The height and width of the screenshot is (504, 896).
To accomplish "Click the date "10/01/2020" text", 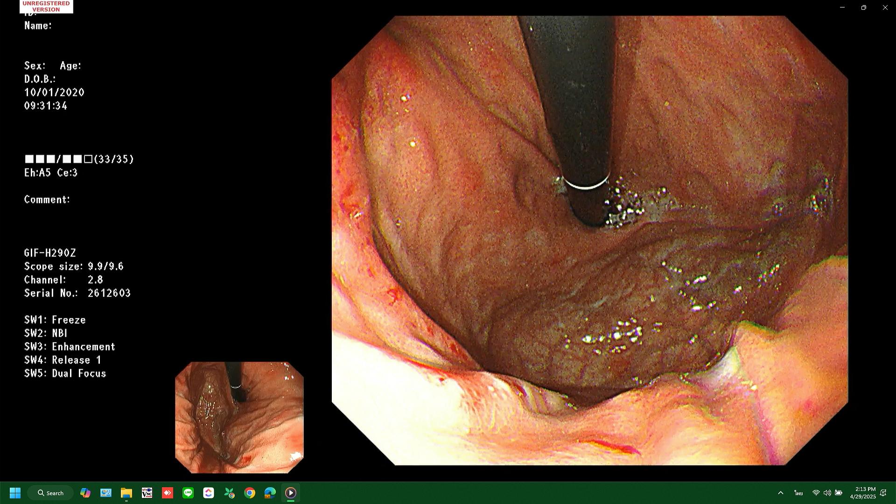I will [x=54, y=92].
